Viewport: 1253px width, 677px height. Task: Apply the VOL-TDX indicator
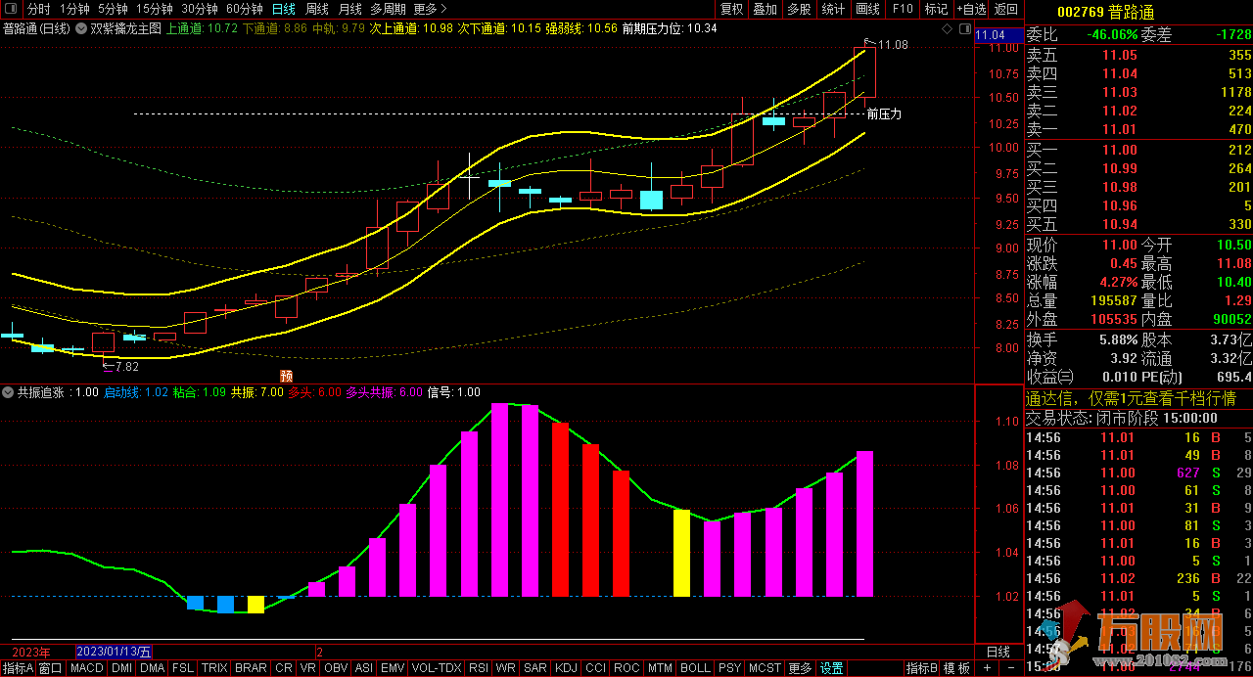pos(437,668)
